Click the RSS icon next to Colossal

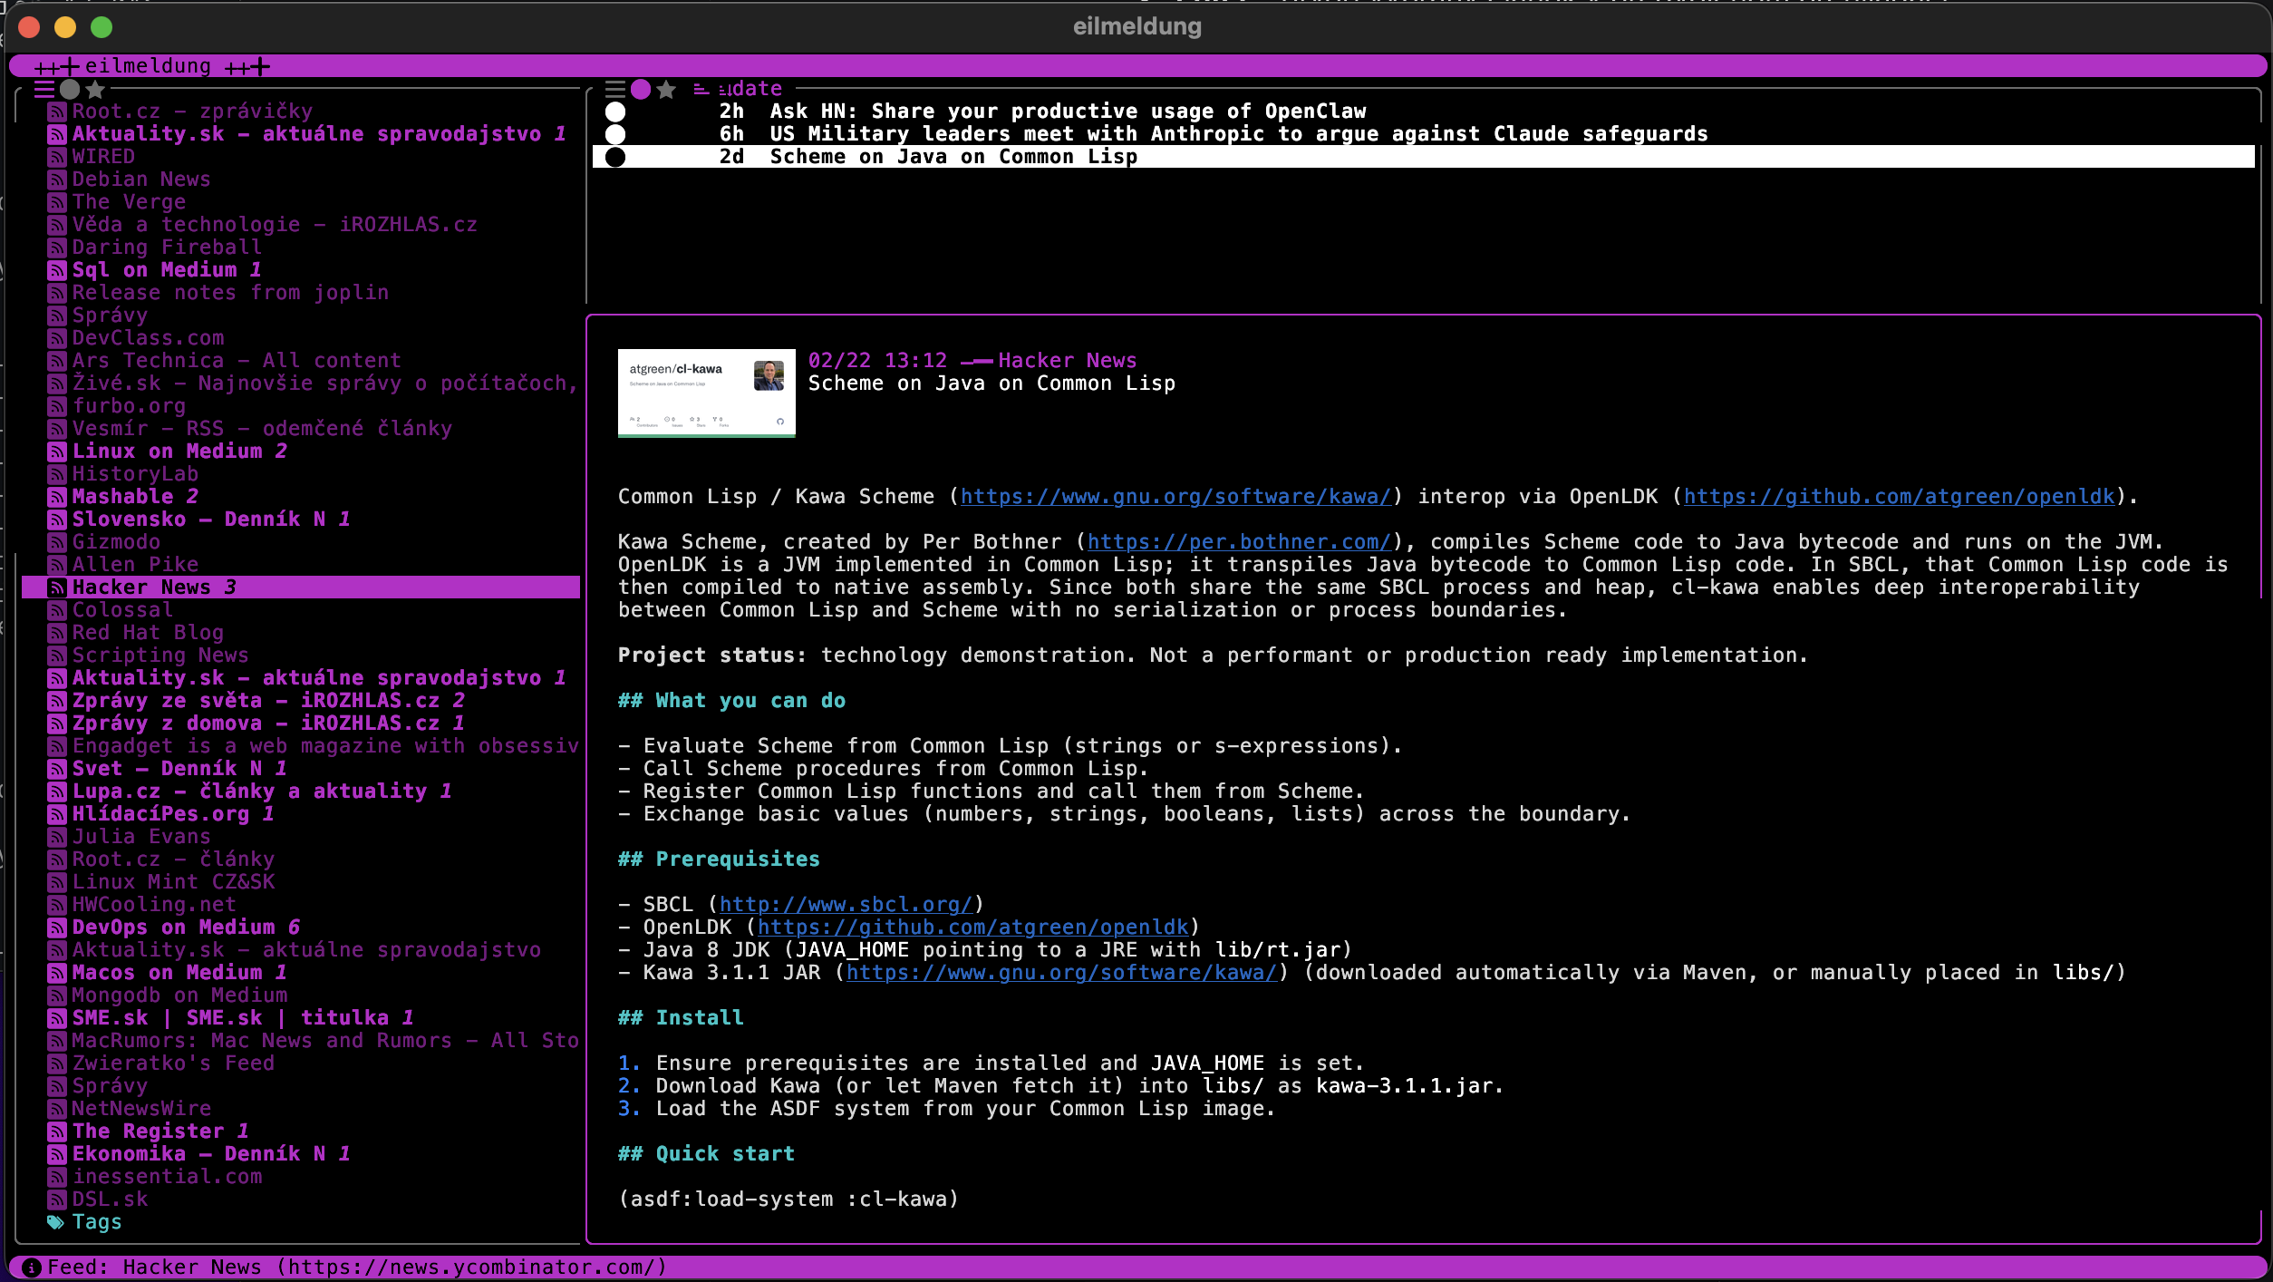tap(57, 610)
